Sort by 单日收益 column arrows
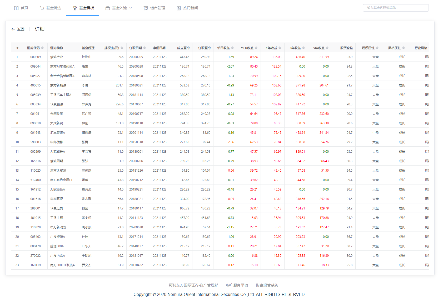This screenshot has width=438, height=303. (x=232, y=48)
